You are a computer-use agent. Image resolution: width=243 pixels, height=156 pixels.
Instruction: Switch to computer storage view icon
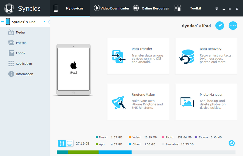point(70,143)
